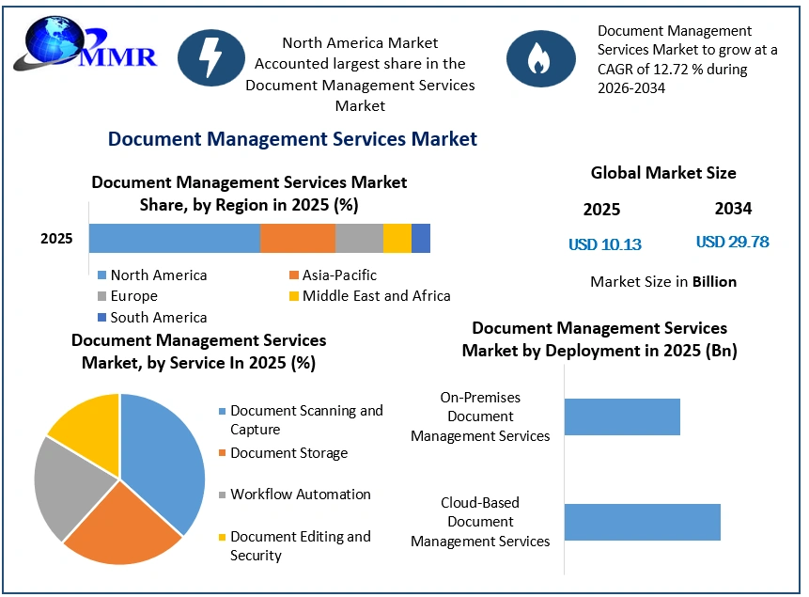This screenshot has height=597, width=809.
Task: Click the Middle East and Africa legend swatch
Action: click(294, 296)
